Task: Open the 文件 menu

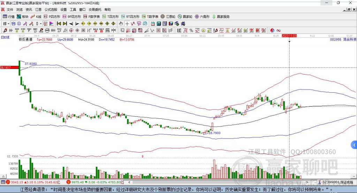Action: (x=10, y=9)
